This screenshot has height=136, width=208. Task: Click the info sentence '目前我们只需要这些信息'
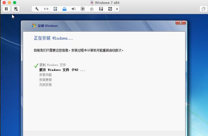(51, 50)
